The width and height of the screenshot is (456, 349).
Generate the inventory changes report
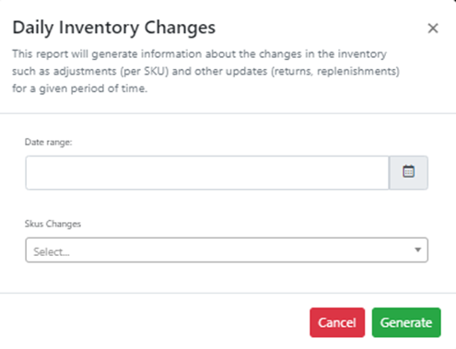406,322
